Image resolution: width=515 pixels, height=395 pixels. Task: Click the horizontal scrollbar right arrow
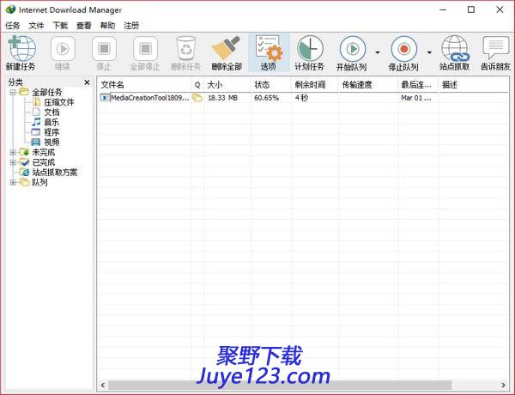(504, 385)
